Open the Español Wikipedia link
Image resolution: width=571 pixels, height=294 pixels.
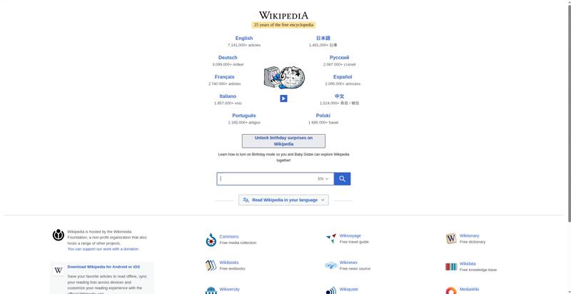pyautogui.click(x=343, y=77)
